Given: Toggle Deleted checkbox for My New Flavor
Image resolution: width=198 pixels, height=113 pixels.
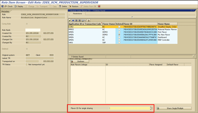Looking at the screenshot, I should pos(119,35).
